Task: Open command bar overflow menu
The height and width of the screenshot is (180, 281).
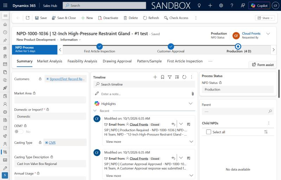Action: coord(196,18)
